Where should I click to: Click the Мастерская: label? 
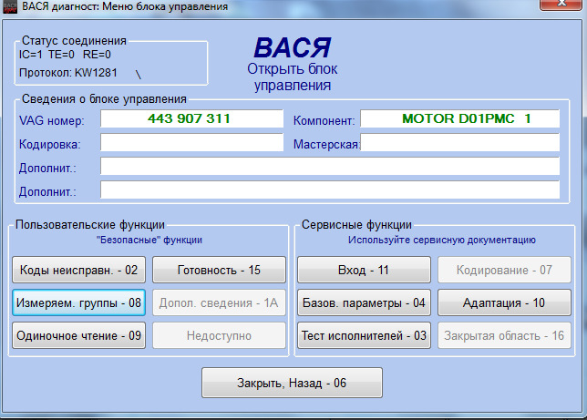tap(326, 145)
